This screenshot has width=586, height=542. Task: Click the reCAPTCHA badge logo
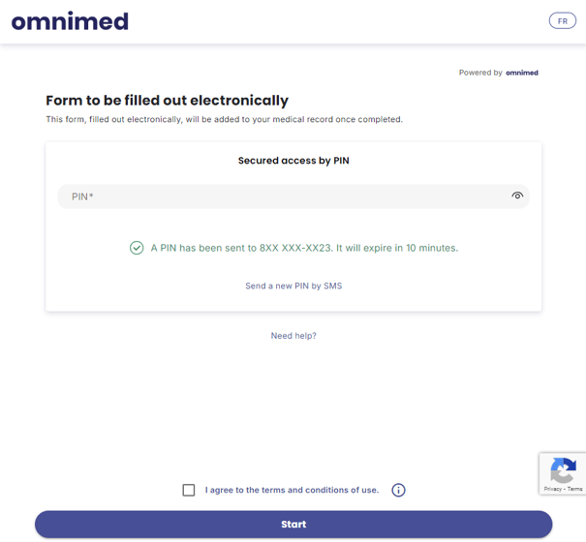pyautogui.click(x=563, y=470)
